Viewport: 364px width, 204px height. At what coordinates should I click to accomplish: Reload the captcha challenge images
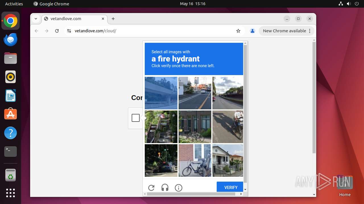click(x=151, y=188)
